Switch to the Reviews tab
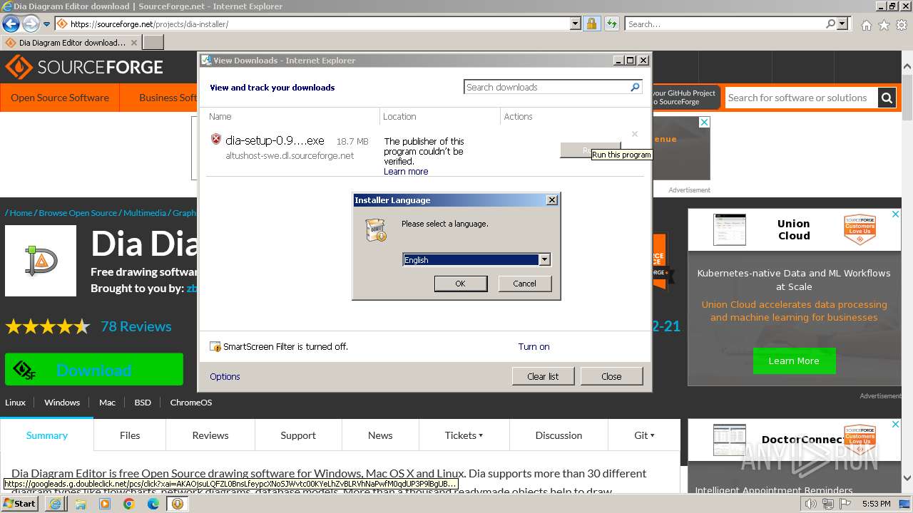This screenshot has height=513, width=913. pyautogui.click(x=210, y=435)
